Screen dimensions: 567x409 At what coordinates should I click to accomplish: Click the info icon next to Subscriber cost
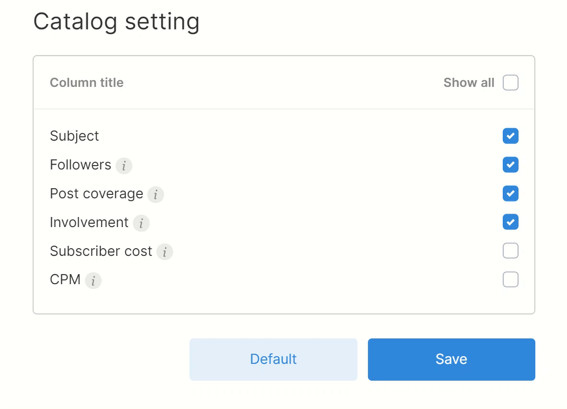(x=165, y=252)
